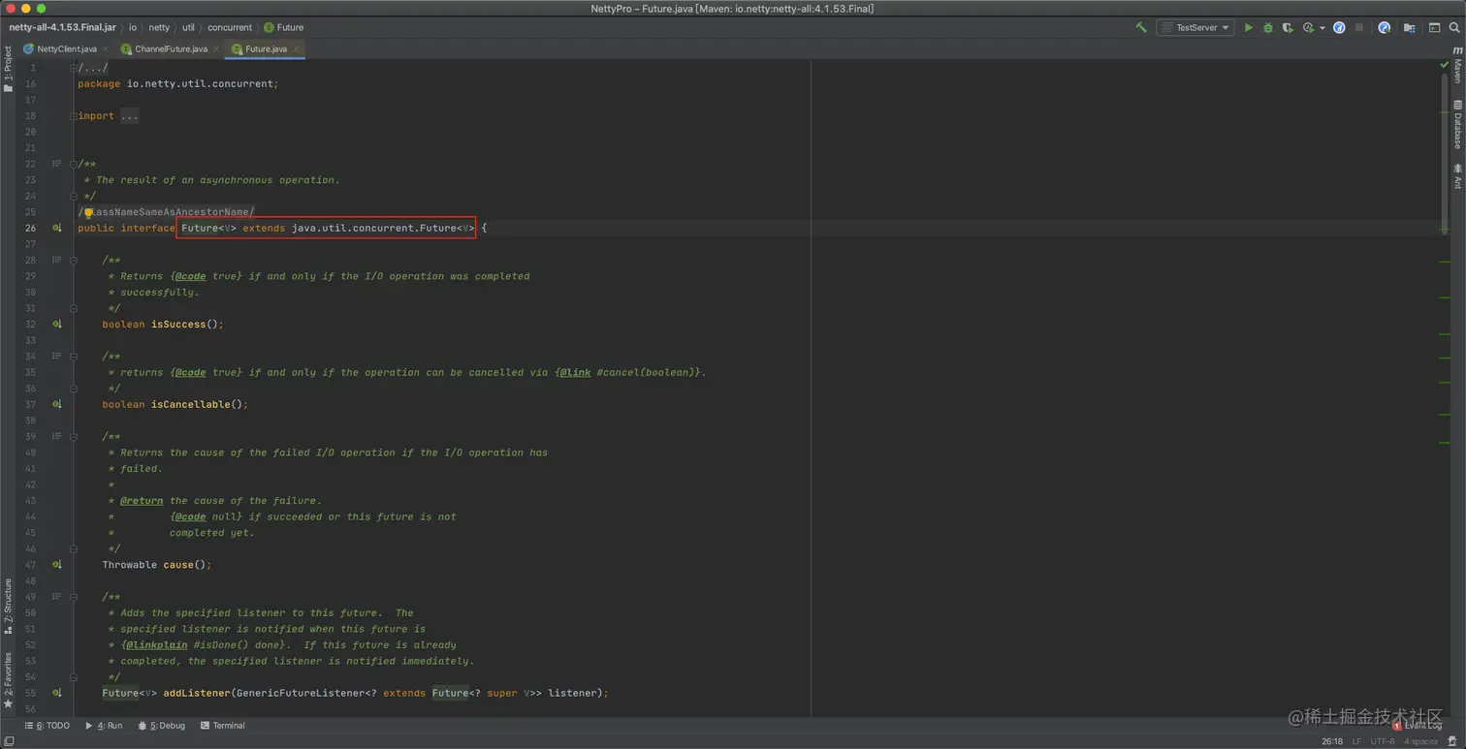
Task: Click the '#cancel(boolean)' Javadoc link
Action: pos(647,372)
